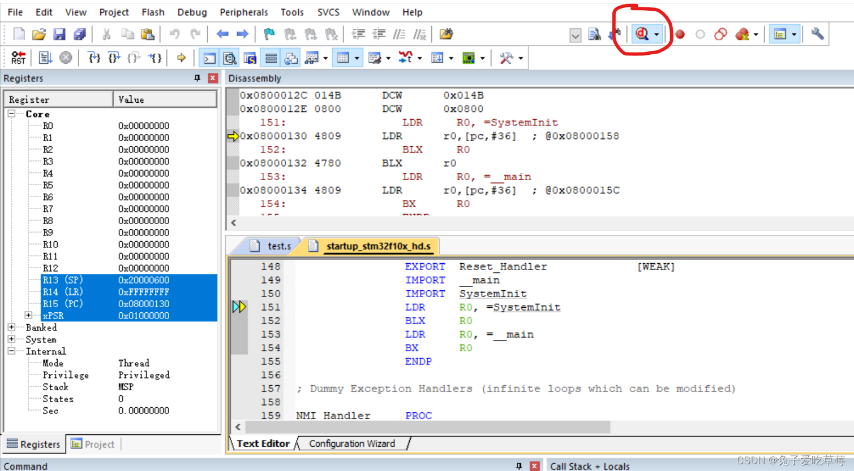Viewport: 854px width, 471px height.
Task: Click the editor horizontal scrollbar thumb
Action: click(427, 427)
